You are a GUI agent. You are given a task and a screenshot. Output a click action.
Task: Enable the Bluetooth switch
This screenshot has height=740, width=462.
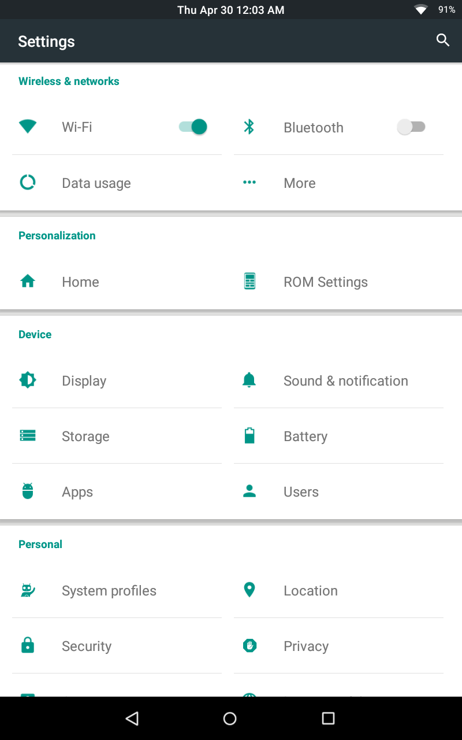click(411, 127)
